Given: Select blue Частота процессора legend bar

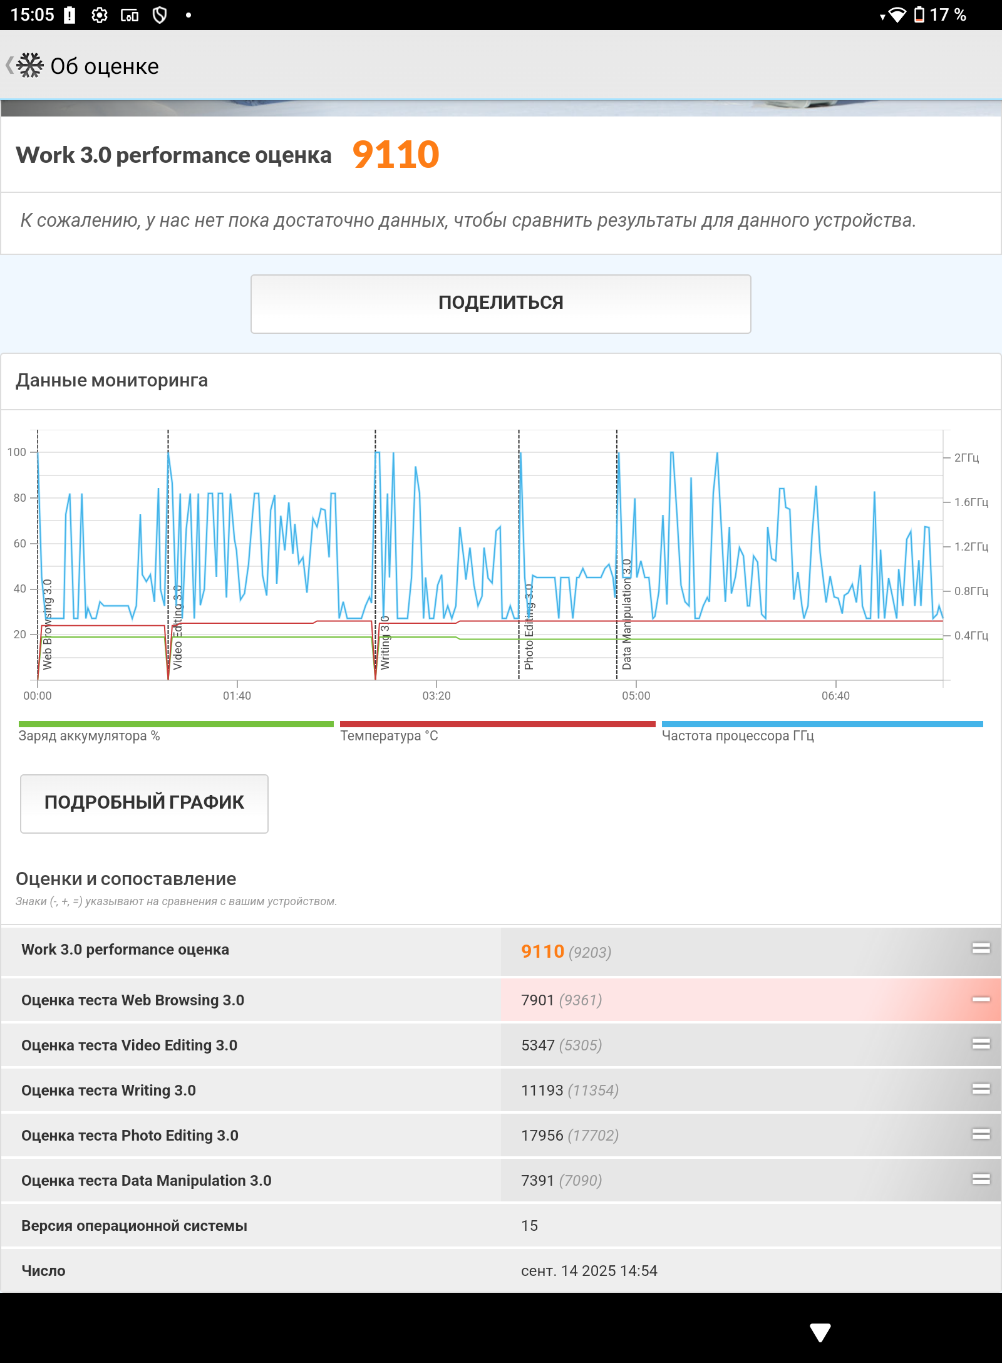Looking at the screenshot, I should 822,725.
